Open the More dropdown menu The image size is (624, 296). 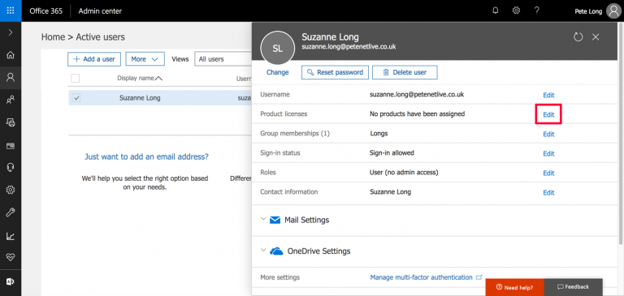tap(145, 59)
